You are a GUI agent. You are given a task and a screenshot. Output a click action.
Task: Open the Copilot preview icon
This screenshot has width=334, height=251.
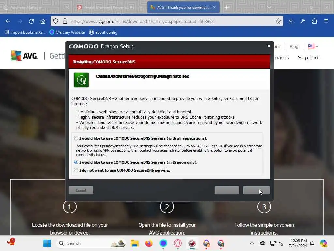(324, 243)
